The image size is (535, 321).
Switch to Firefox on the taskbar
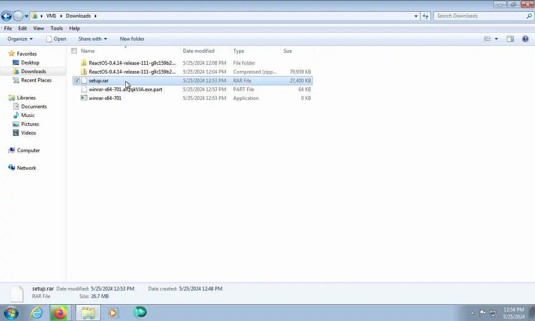(x=60, y=313)
